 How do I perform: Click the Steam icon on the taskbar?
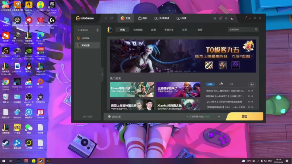41,161
